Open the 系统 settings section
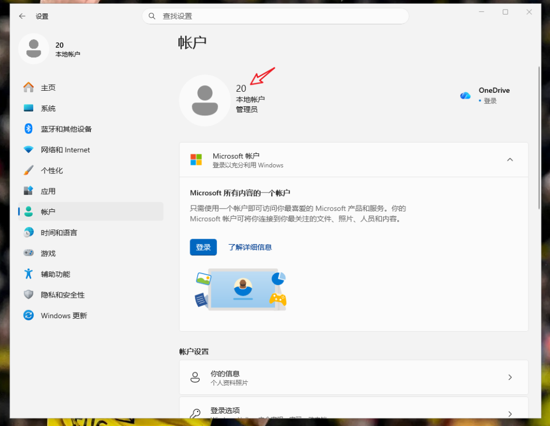 pos(48,108)
